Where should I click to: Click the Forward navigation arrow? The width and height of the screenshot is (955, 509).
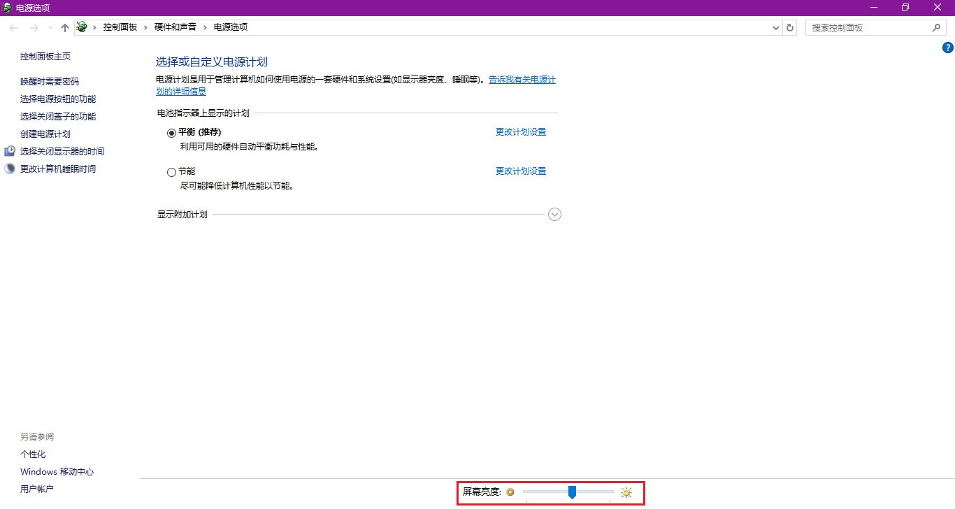click(34, 27)
